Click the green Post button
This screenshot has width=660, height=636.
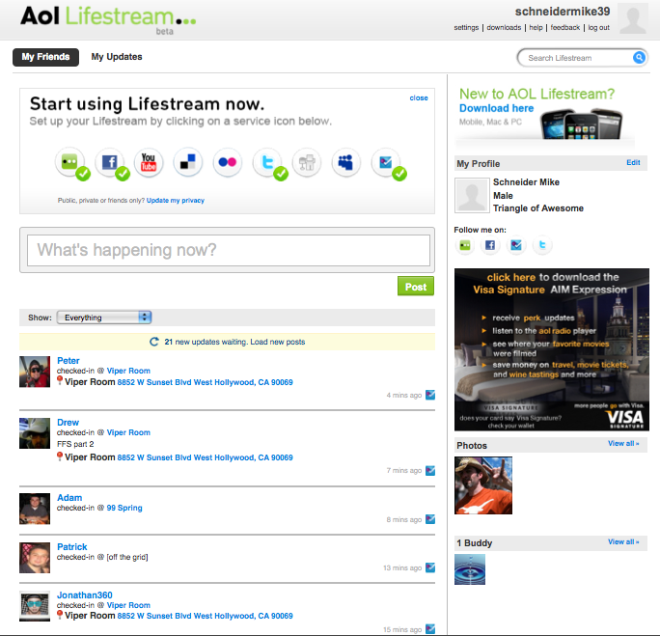tap(416, 287)
